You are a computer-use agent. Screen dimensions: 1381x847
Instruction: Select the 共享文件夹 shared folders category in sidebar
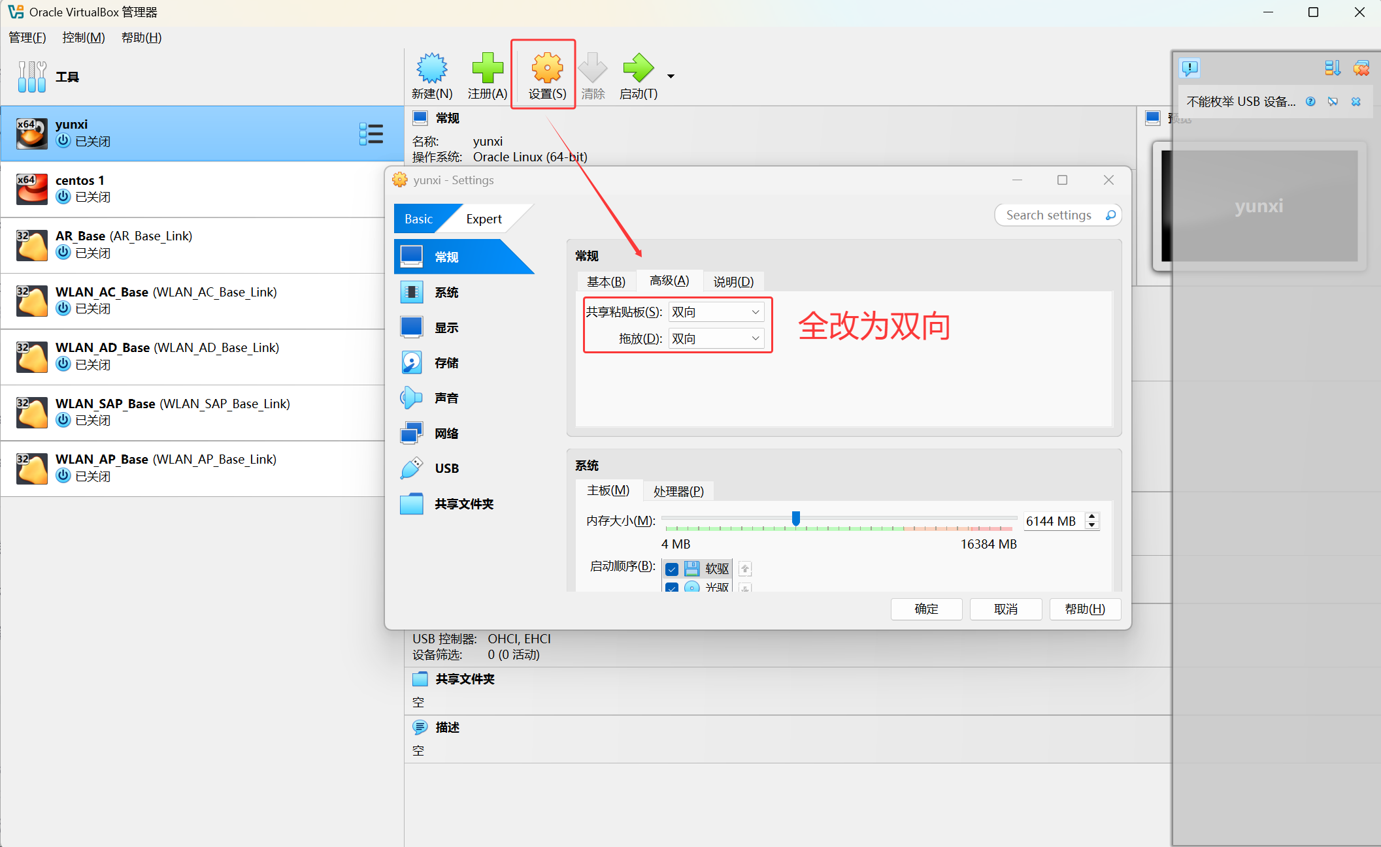[x=463, y=503]
